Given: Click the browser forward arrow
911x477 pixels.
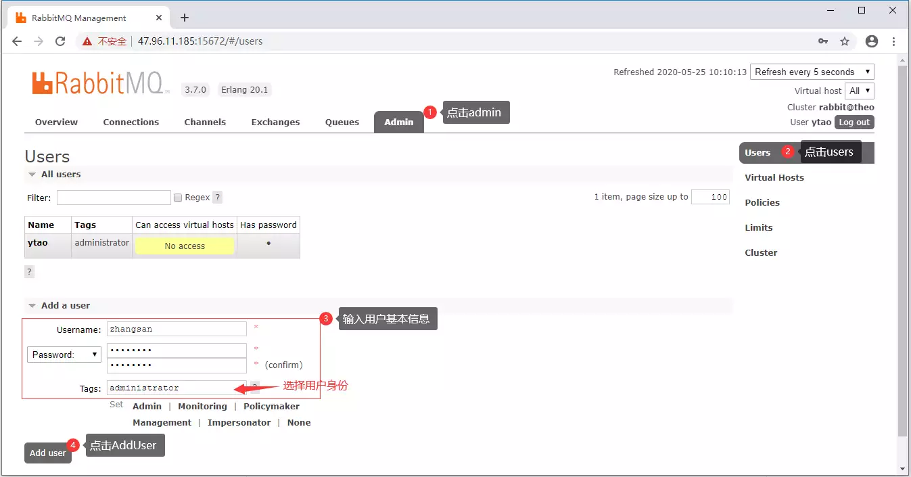Looking at the screenshot, I should click(39, 41).
